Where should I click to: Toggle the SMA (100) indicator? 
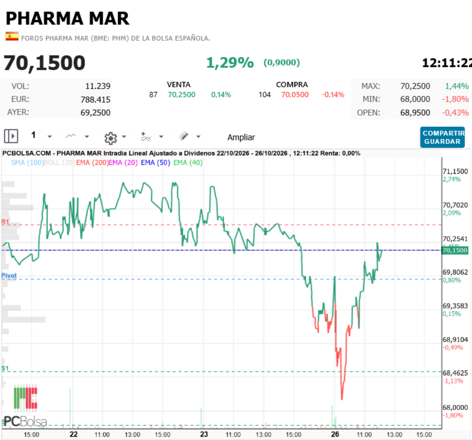coord(27,163)
